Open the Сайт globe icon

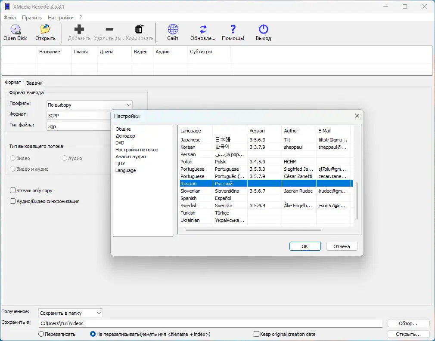point(173,30)
